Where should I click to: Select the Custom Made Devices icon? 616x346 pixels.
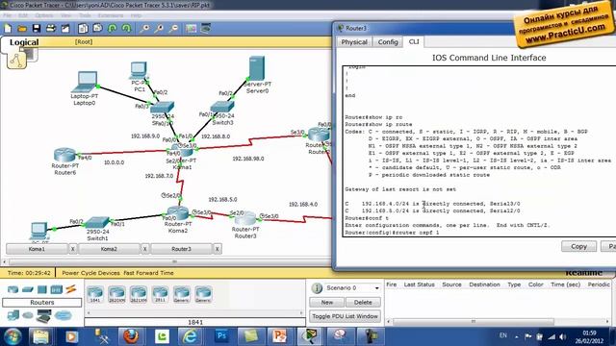(x=43, y=316)
